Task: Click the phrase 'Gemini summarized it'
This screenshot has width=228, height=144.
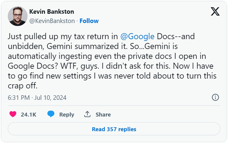Action: point(72,46)
